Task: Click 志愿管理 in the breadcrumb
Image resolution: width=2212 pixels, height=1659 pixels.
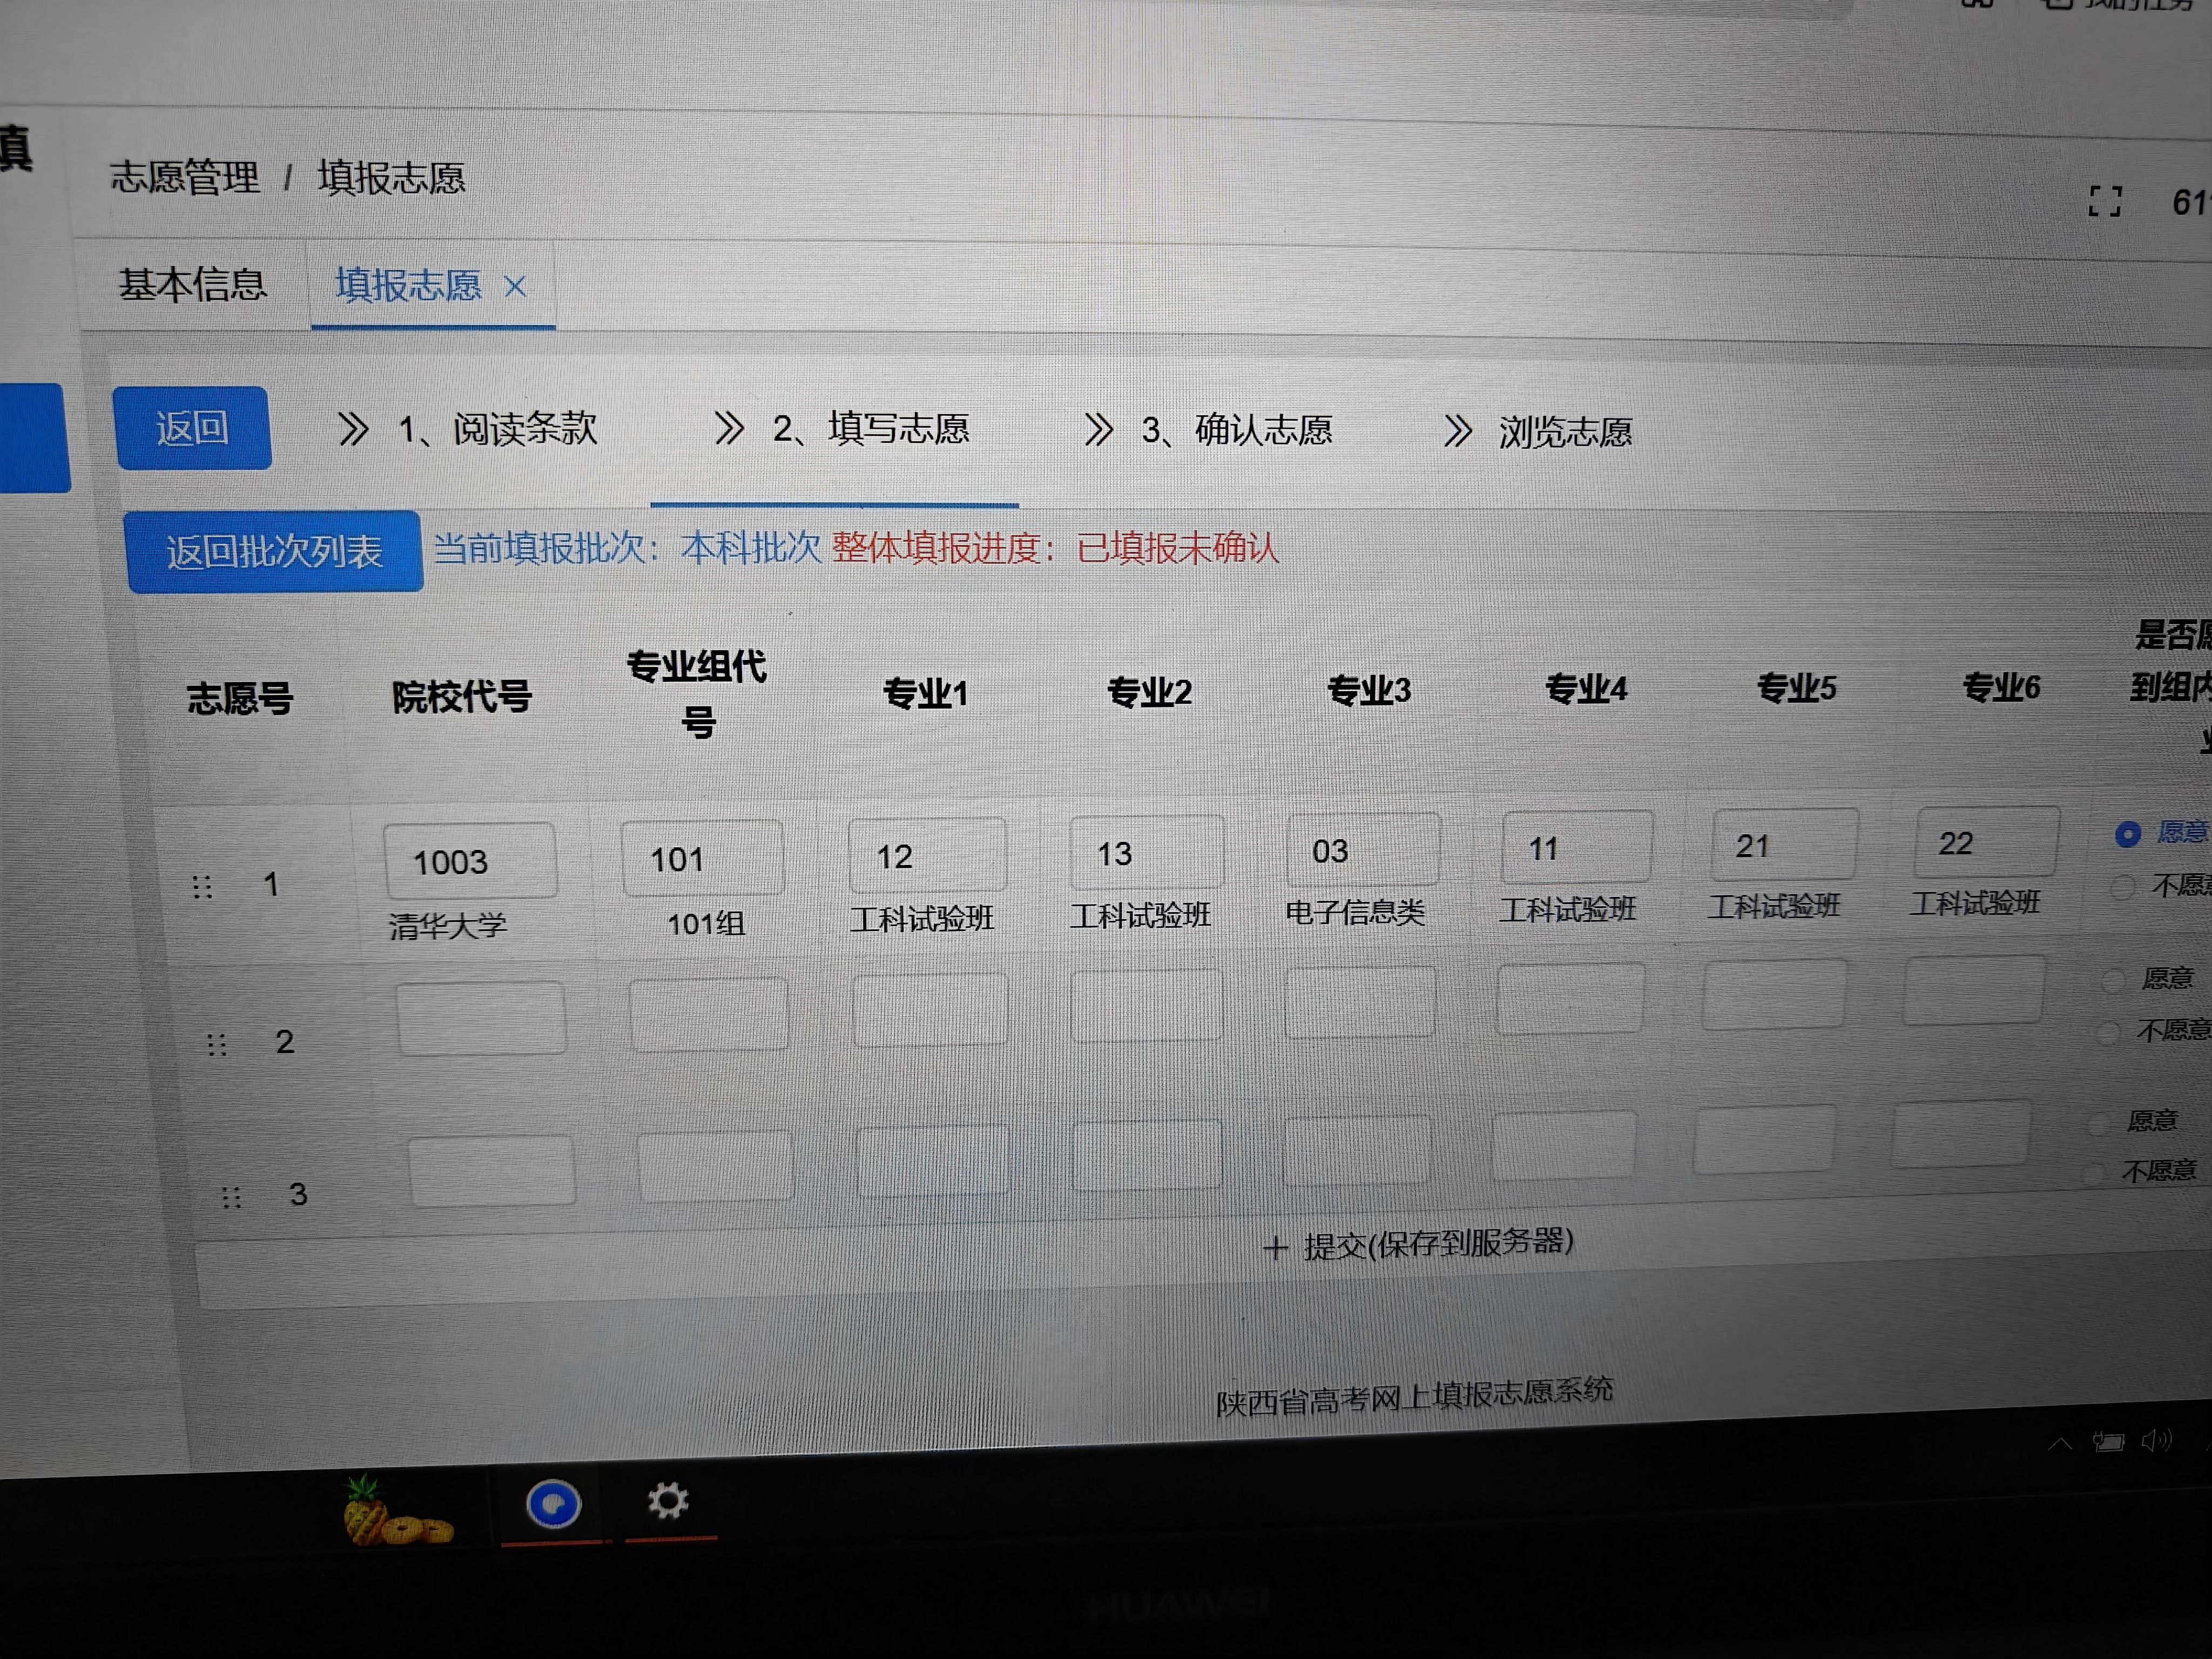Action: 184,177
